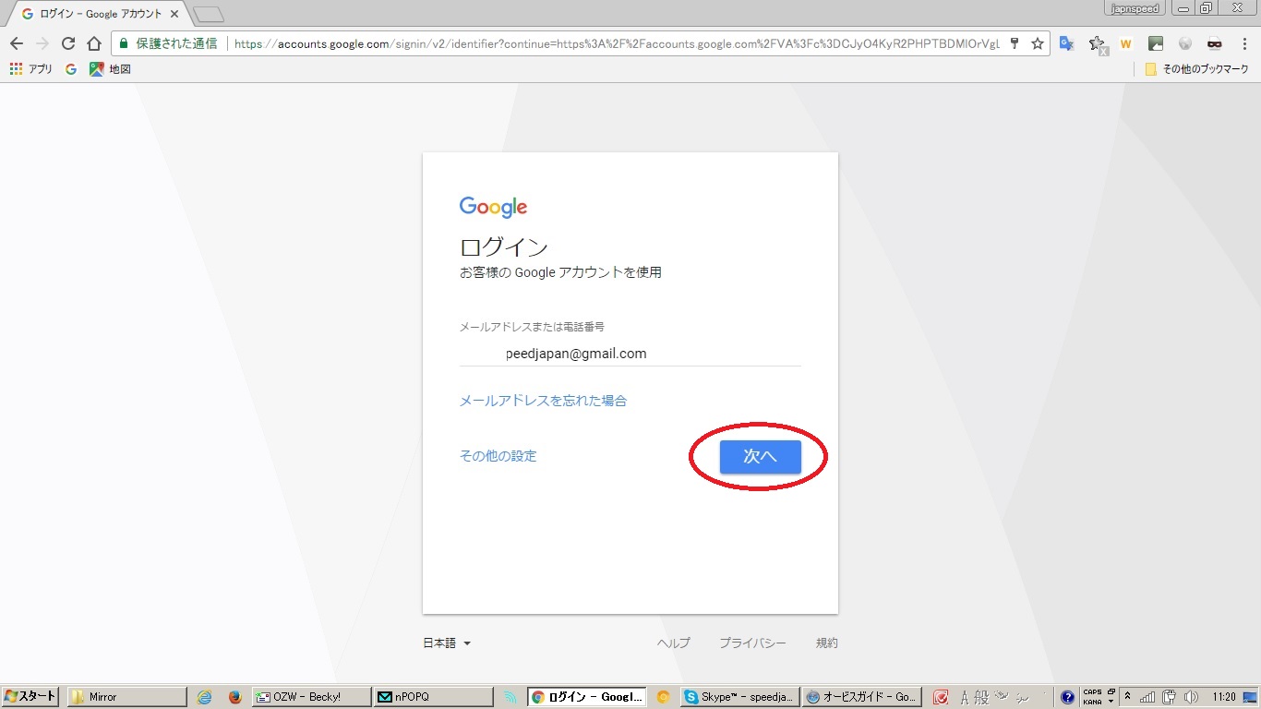Screen dimensions: 1261x709
Task: Click the blue help question mark icon
Action: 1067,697
